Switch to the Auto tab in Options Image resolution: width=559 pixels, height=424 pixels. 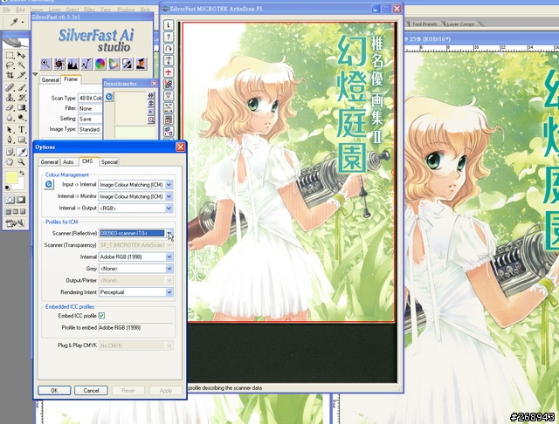pos(68,162)
